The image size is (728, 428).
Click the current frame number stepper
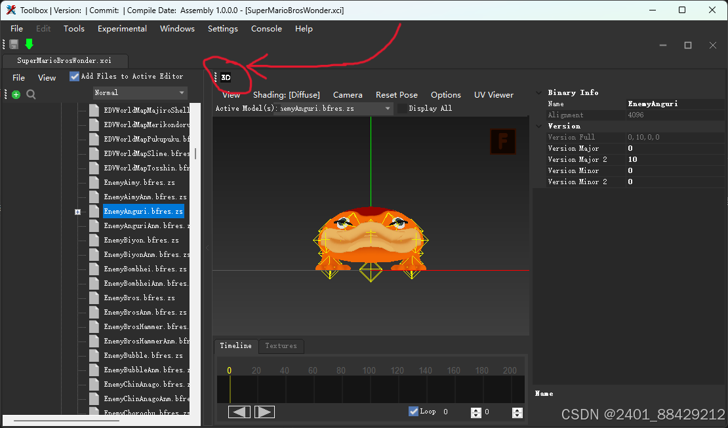[476, 412]
